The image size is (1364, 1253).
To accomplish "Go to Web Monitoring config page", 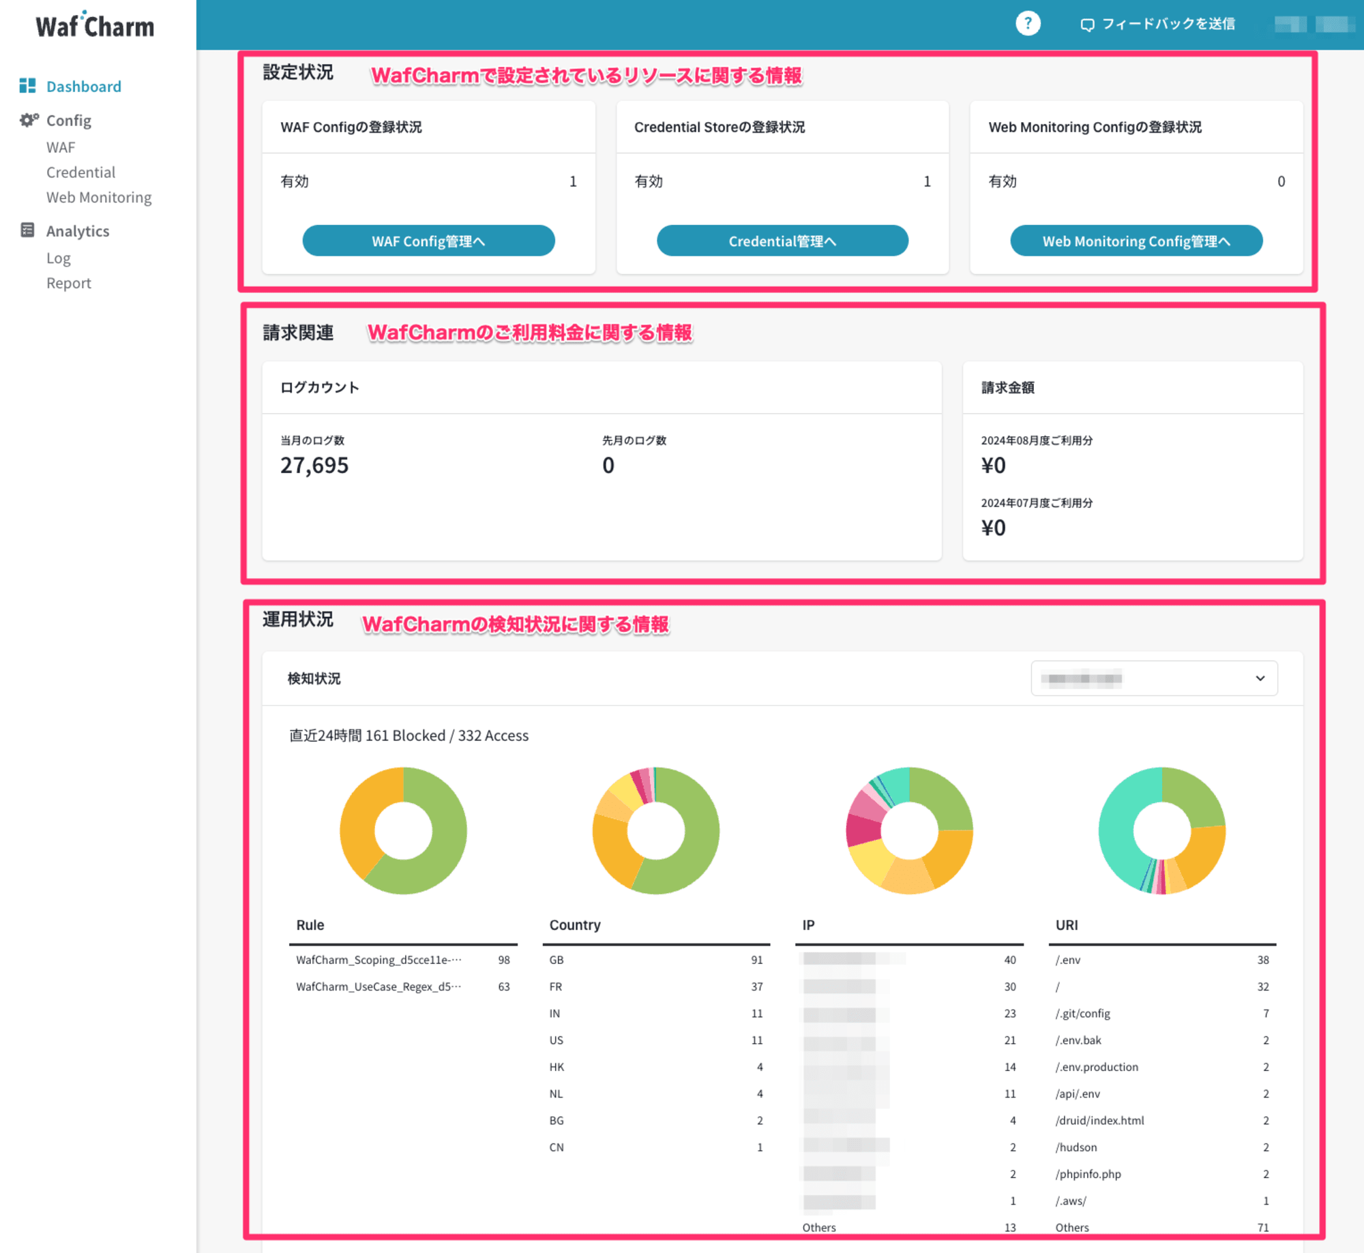I will 99,198.
